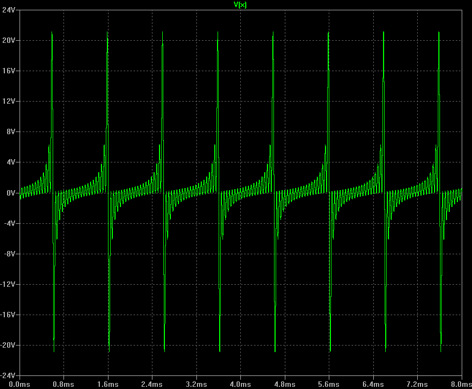Click the 4V vertical axis label
The image size is (472, 389).
point(11,162)
